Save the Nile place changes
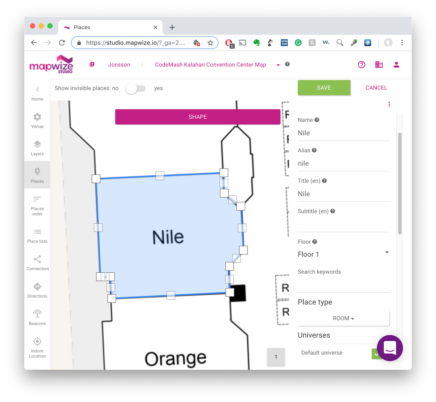 coord(324,88)
